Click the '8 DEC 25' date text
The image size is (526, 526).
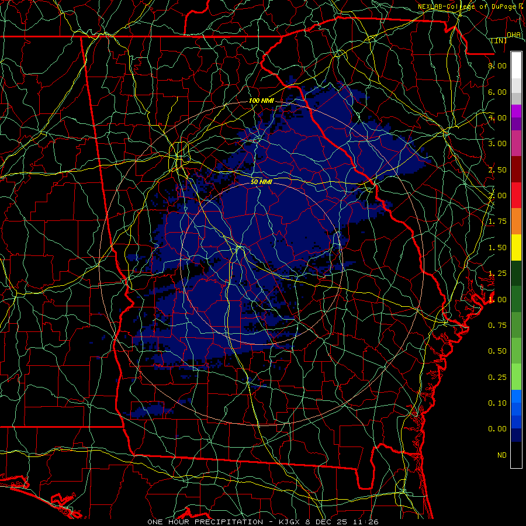(327, 522)
